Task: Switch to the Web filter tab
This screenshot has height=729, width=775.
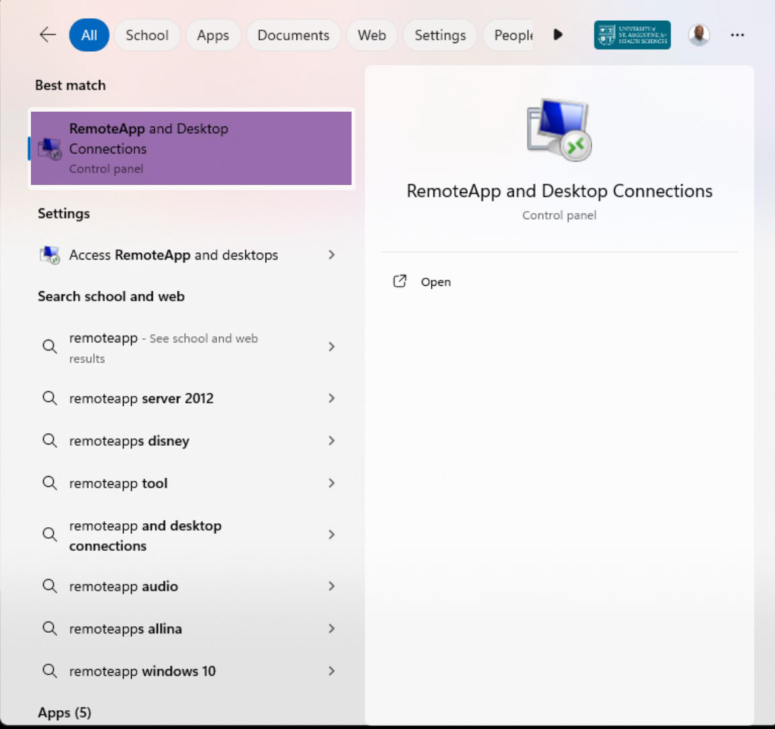Action: pyautogui.click(x=372, y=35)
